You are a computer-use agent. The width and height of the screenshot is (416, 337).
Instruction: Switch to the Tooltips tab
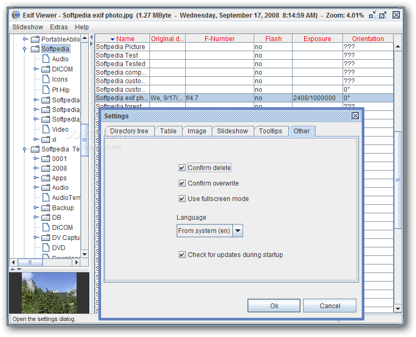(x=271, y=131)
